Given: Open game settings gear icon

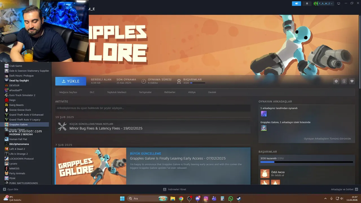Looking at the screenshot, I should point(336,81).
